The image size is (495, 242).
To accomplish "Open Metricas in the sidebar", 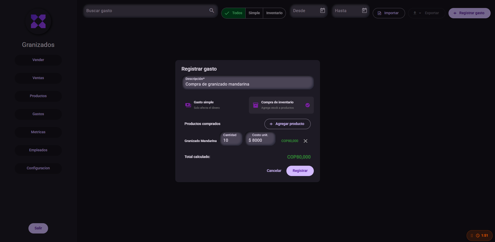I will 38,132.
